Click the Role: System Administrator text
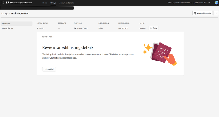 (179, 3)
